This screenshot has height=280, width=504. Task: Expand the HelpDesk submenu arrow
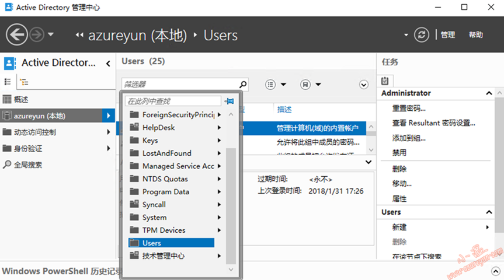(219, 128)
